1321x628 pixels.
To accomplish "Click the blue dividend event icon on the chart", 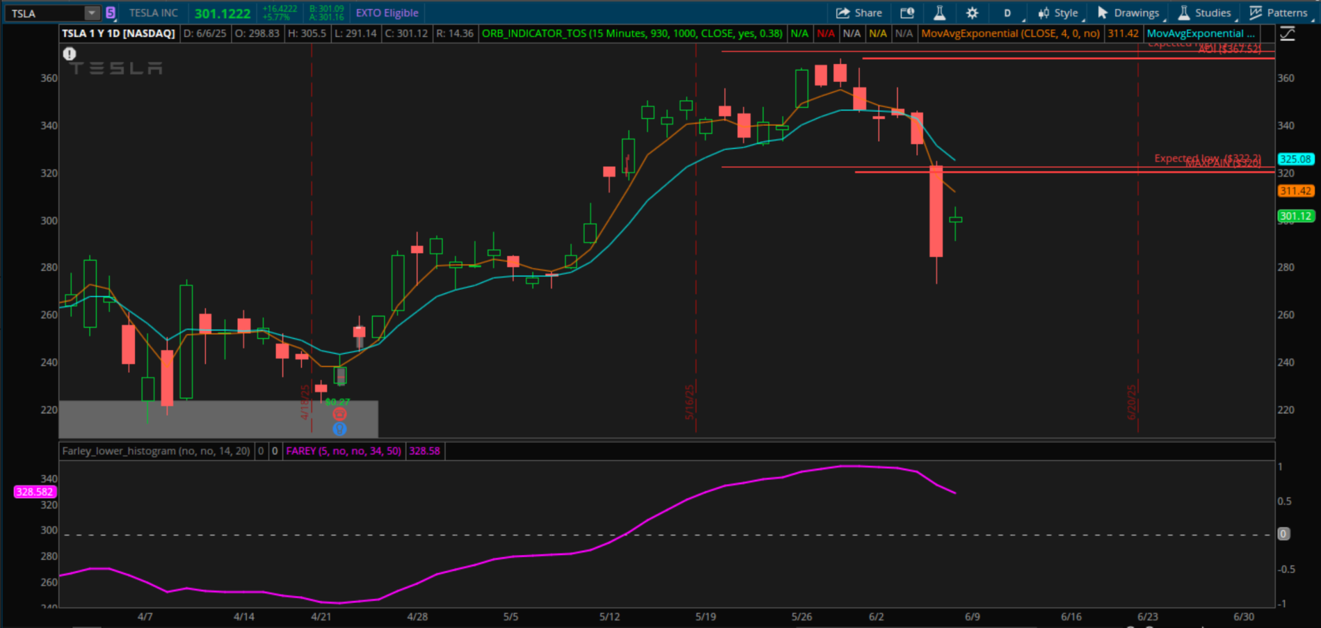I will tap(339, 429).
